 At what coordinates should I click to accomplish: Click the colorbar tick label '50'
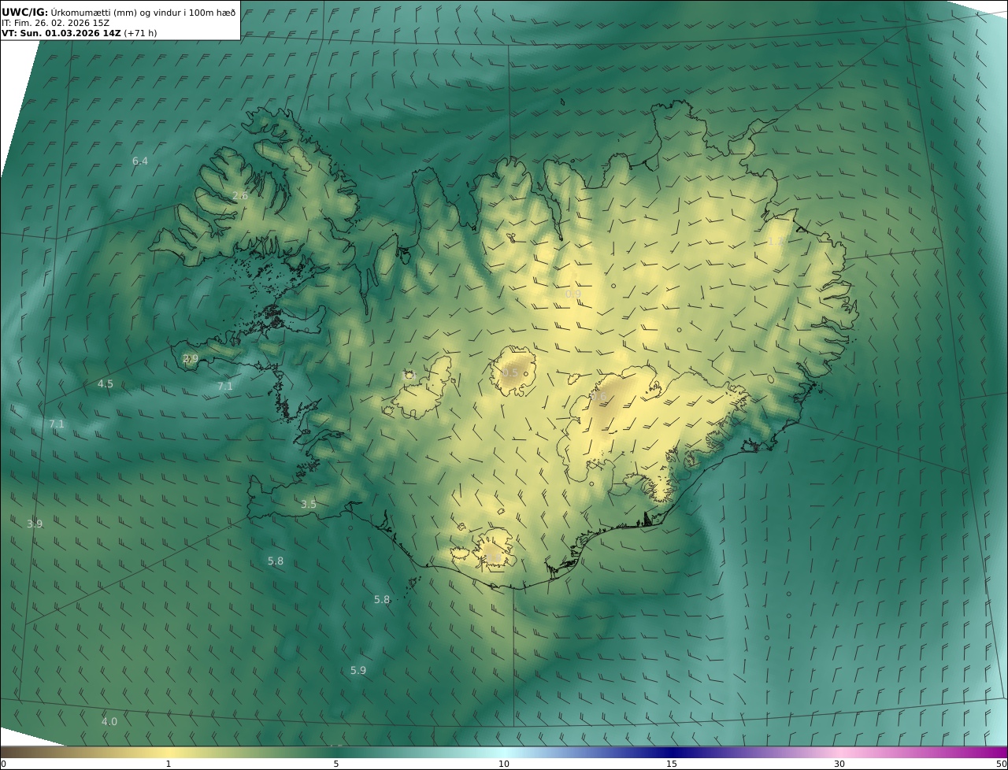1001,764
